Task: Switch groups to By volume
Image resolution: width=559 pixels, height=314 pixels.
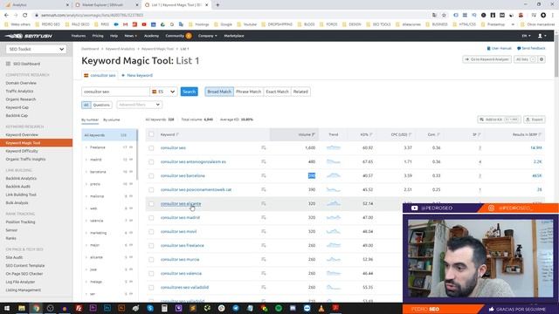Action: tap(112, 120)
